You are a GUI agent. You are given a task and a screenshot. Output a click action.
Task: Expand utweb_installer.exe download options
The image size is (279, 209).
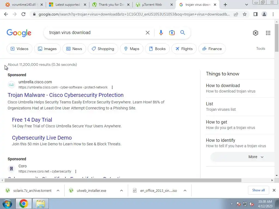tap(122, 190)
